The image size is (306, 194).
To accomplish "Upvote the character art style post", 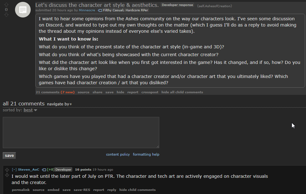I will coord(6,4).
